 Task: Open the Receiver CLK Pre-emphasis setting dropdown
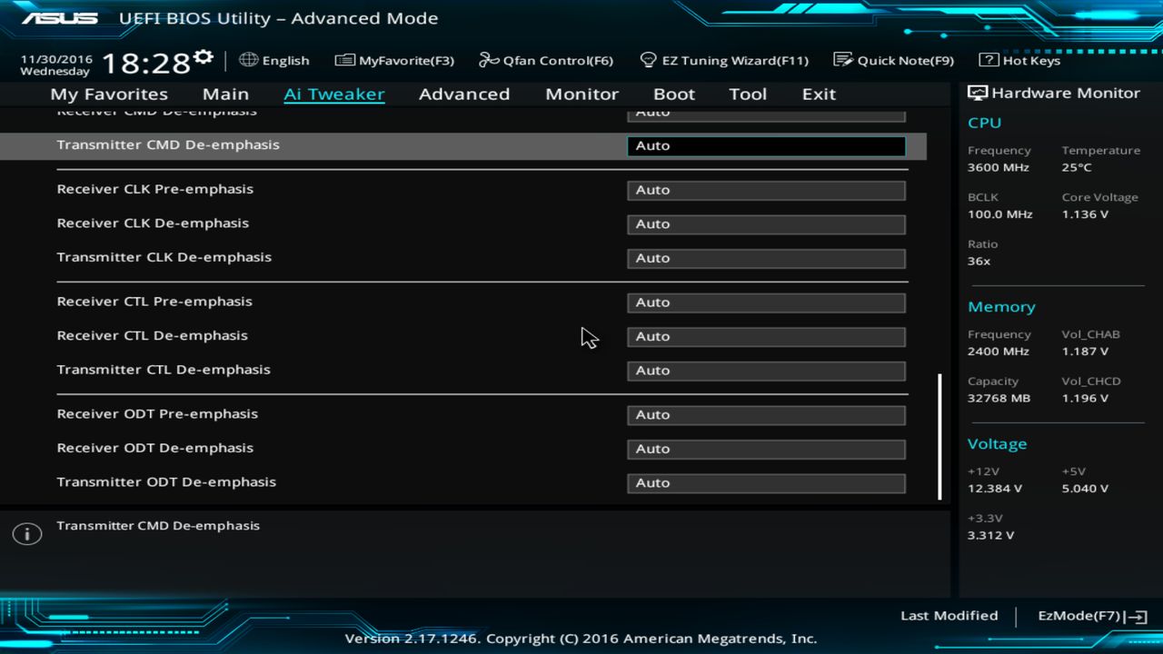pos(765,190)
